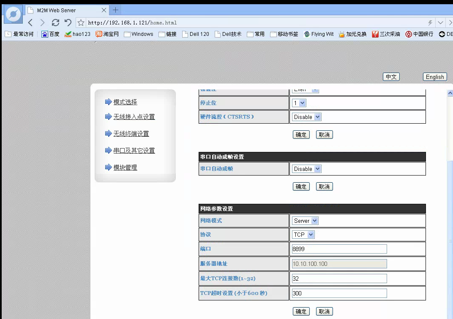Click 确定 under 串口自动成帧设置
The width and height of the screenshot is (453, 319).
click(301, 187)
